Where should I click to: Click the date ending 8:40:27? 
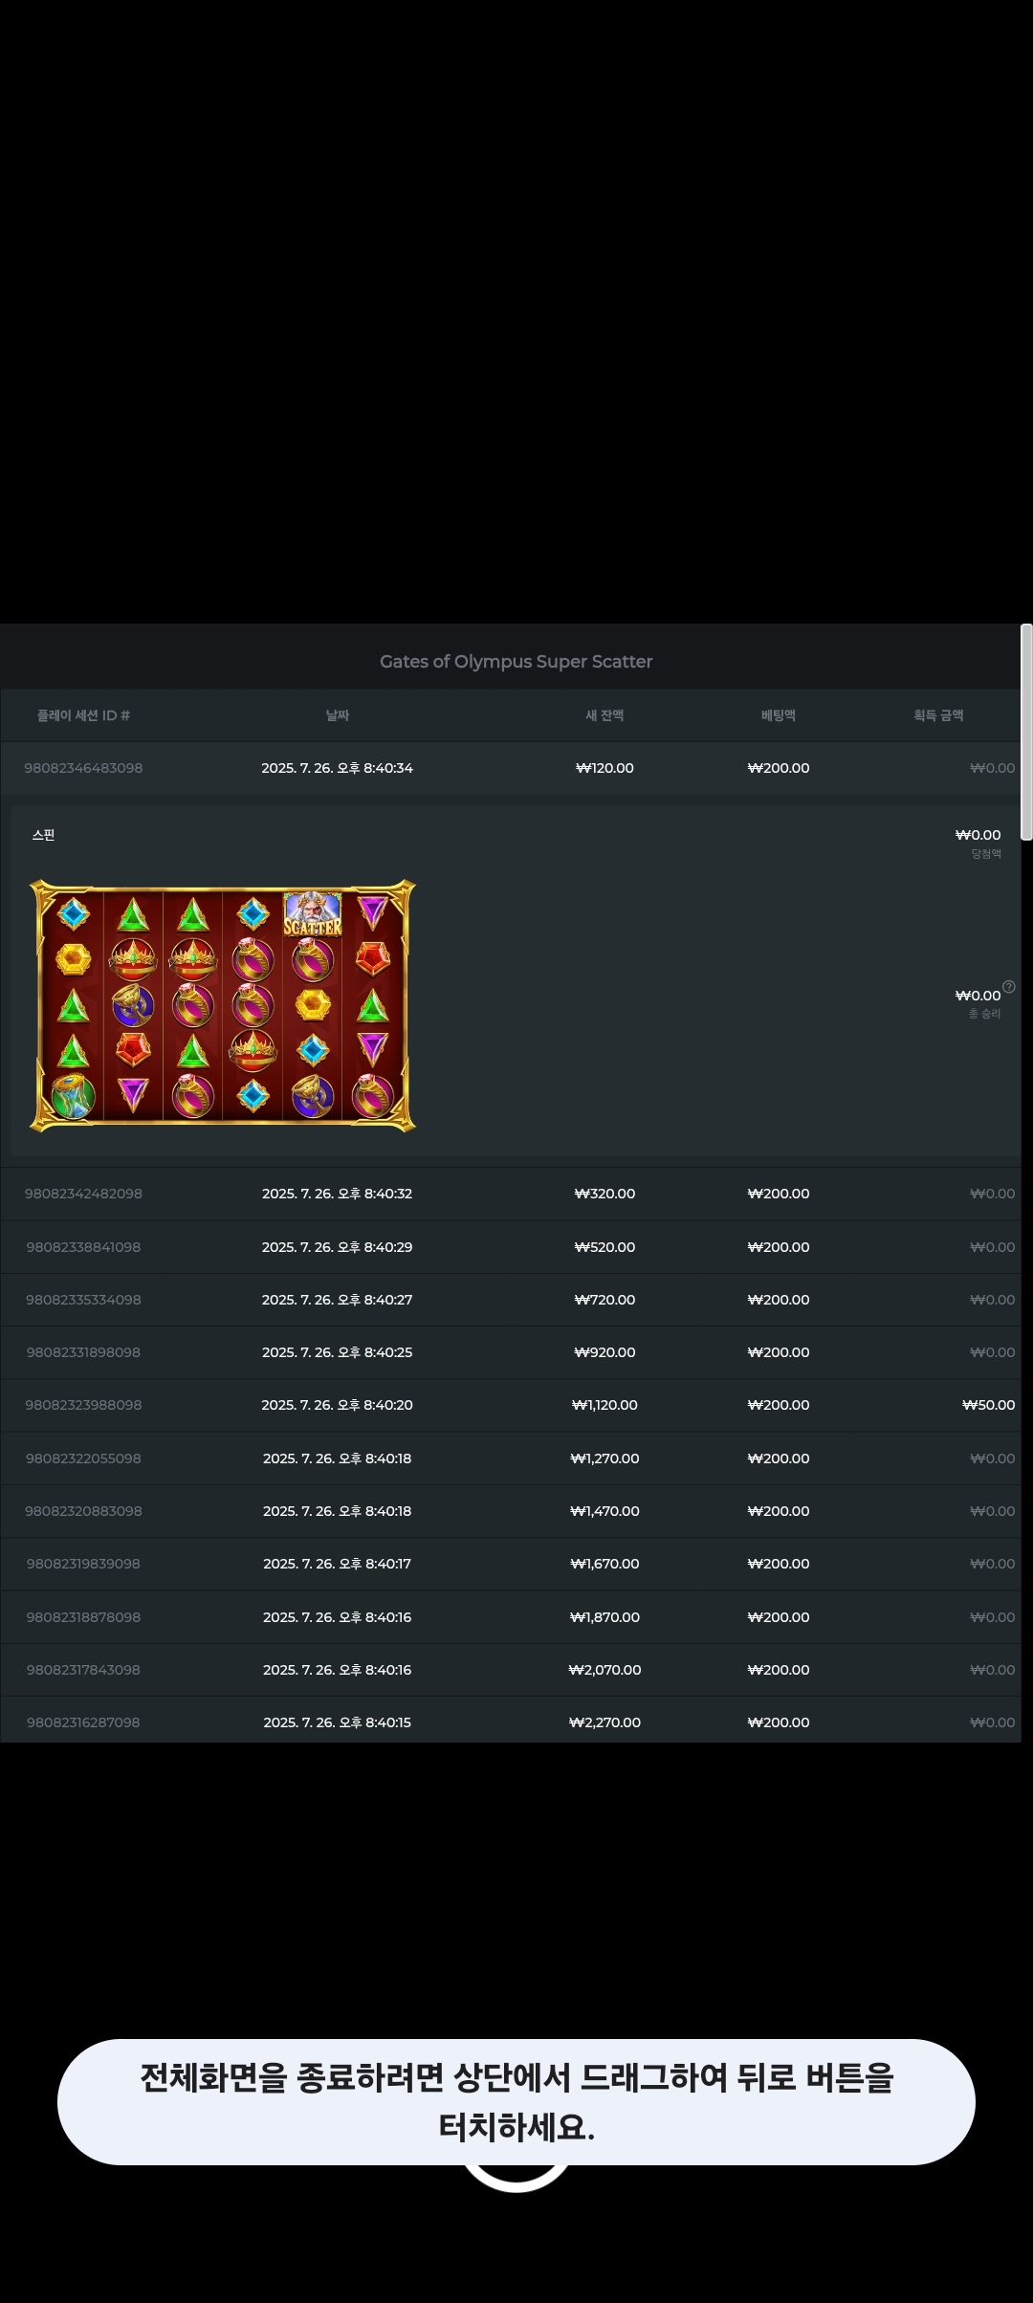coord(338,1300)
